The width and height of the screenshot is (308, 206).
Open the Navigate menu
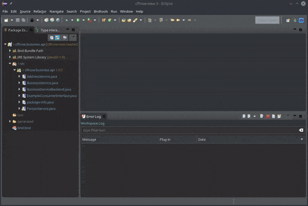pyautogui.click(x=56, y=11)
